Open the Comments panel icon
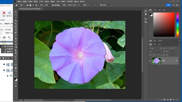The width and height of the screenshot is (182, 102). pyautogui.click(x=146, y=14)
